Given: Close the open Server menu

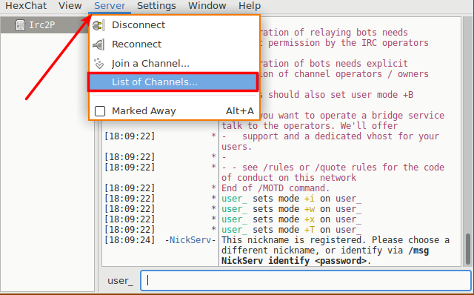Looking at the screenshot, I should pyautogui.click(x=110, y=6).
